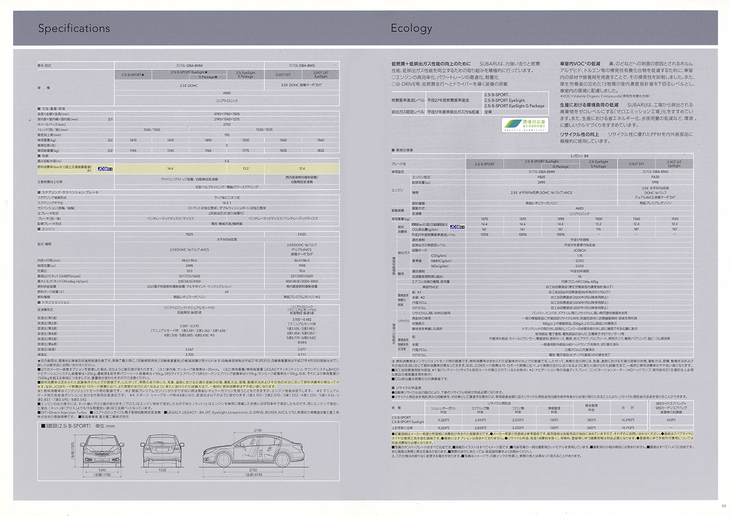The width and height of the screenshot is (730, 516).
Task: Click the highlighted fuel economy value "13.2"
Action: coord(245,169)
